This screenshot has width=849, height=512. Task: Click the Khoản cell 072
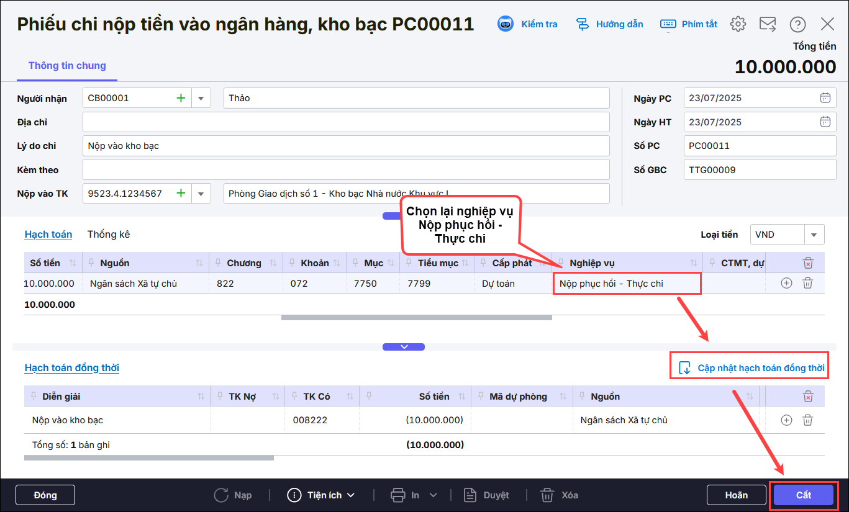click(315, 284)
